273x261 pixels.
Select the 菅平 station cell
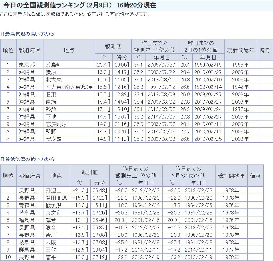51,257
